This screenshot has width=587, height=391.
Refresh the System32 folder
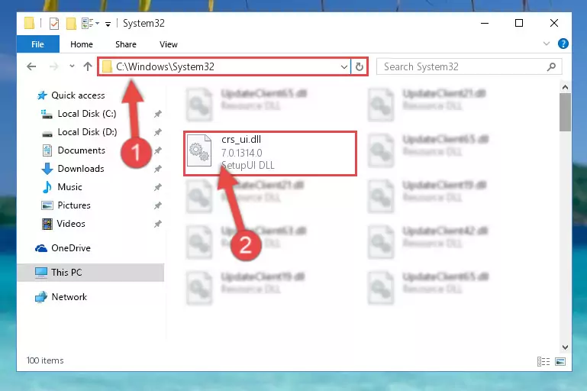tap(359, 67)
